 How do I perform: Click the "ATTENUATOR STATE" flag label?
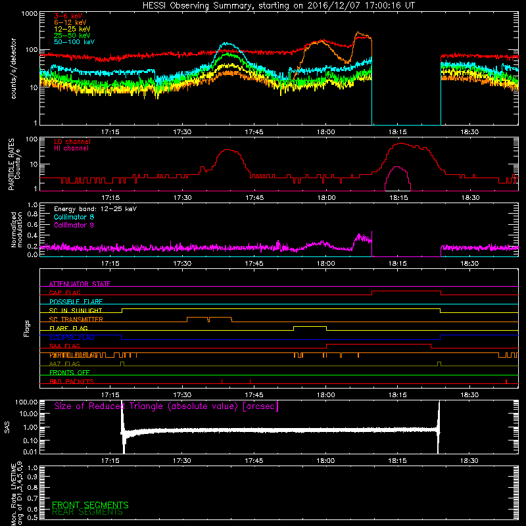(x=80, y=284)
